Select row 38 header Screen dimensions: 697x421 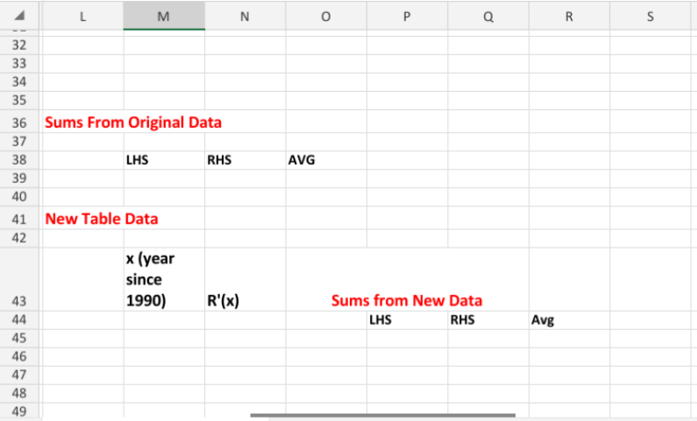(19, 159)
